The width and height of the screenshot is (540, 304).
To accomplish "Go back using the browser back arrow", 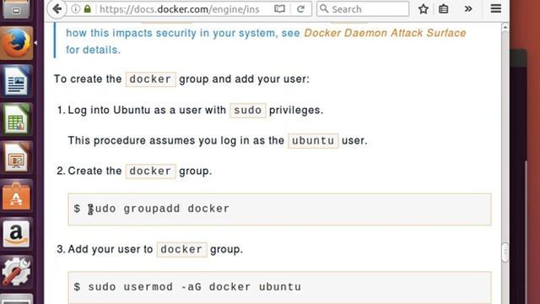I will (57, 9).
